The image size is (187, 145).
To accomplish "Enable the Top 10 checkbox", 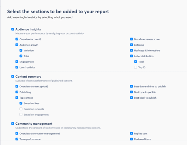I will click(x=135, y=67).
